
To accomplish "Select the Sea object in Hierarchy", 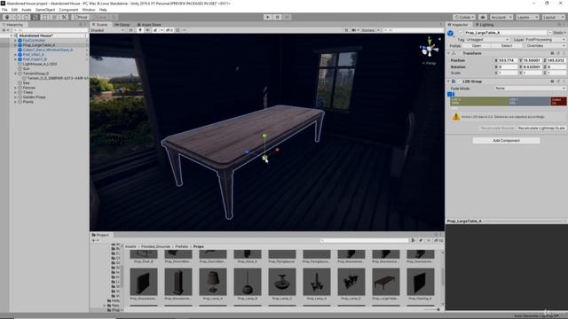I will (x=26, y=83).
